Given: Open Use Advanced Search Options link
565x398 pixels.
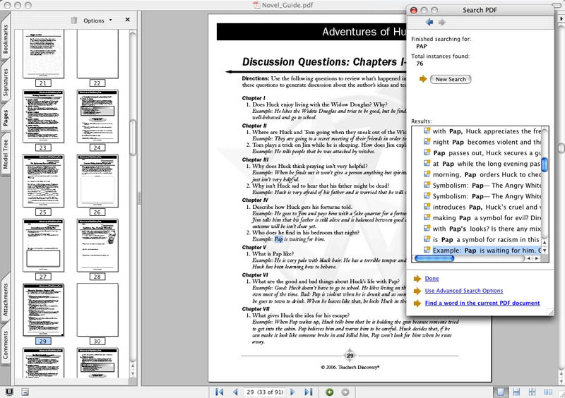Looking at the screenshot, I should (464, 291).
